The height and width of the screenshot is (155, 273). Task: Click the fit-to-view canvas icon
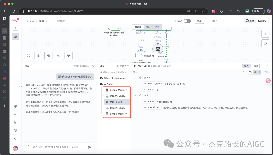click(28, 56)
